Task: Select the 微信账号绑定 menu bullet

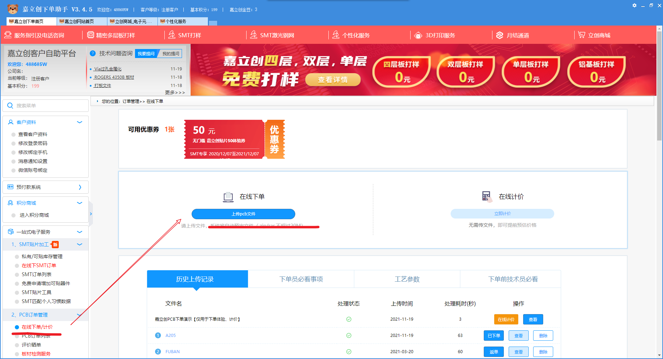Action: click(13, 171)
